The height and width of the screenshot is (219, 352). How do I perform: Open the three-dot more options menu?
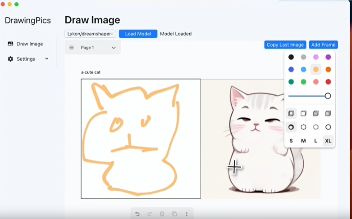(x=187, y=214)
